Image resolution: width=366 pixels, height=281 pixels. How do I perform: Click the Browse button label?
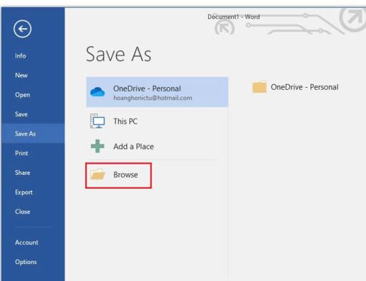click(126, 175)
